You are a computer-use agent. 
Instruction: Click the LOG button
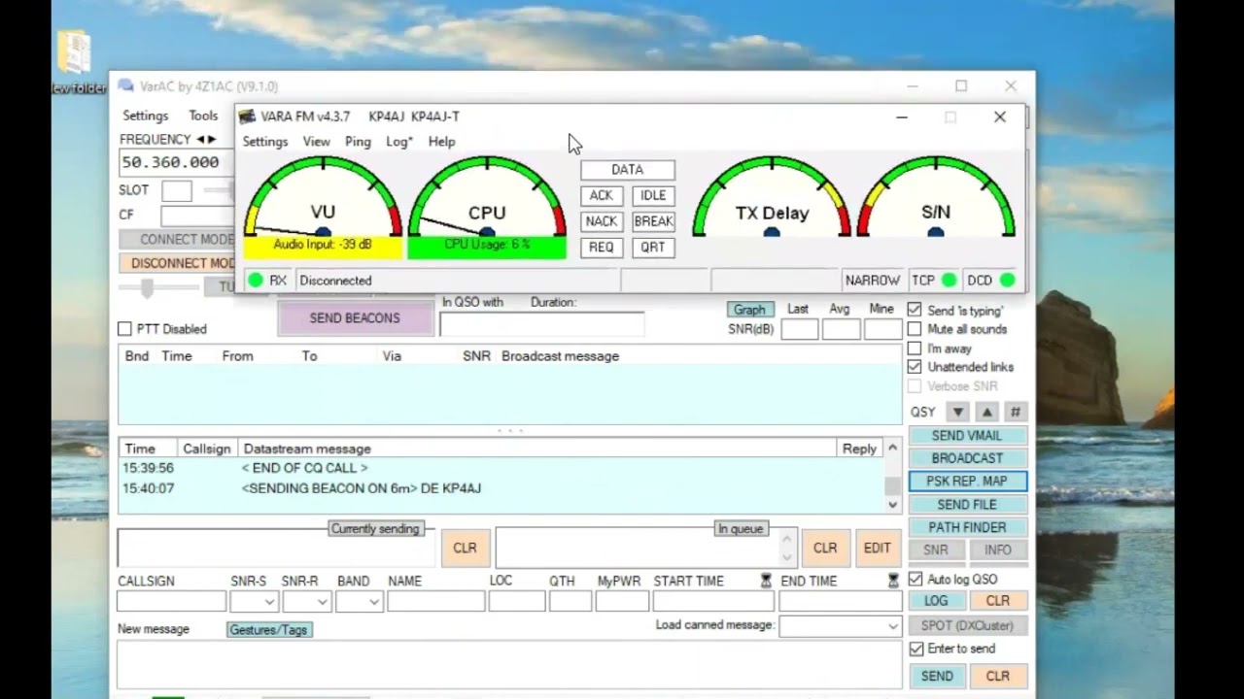pos(936,601)
